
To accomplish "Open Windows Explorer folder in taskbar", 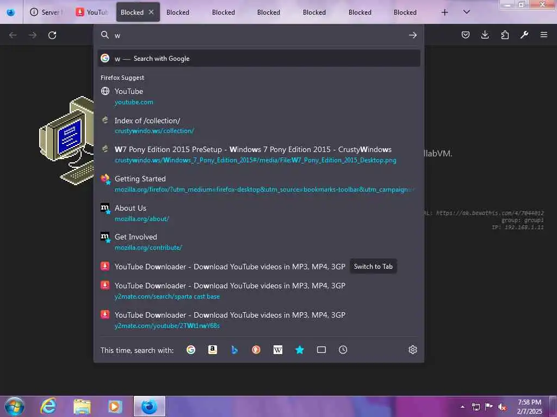I will click(82, 406).
